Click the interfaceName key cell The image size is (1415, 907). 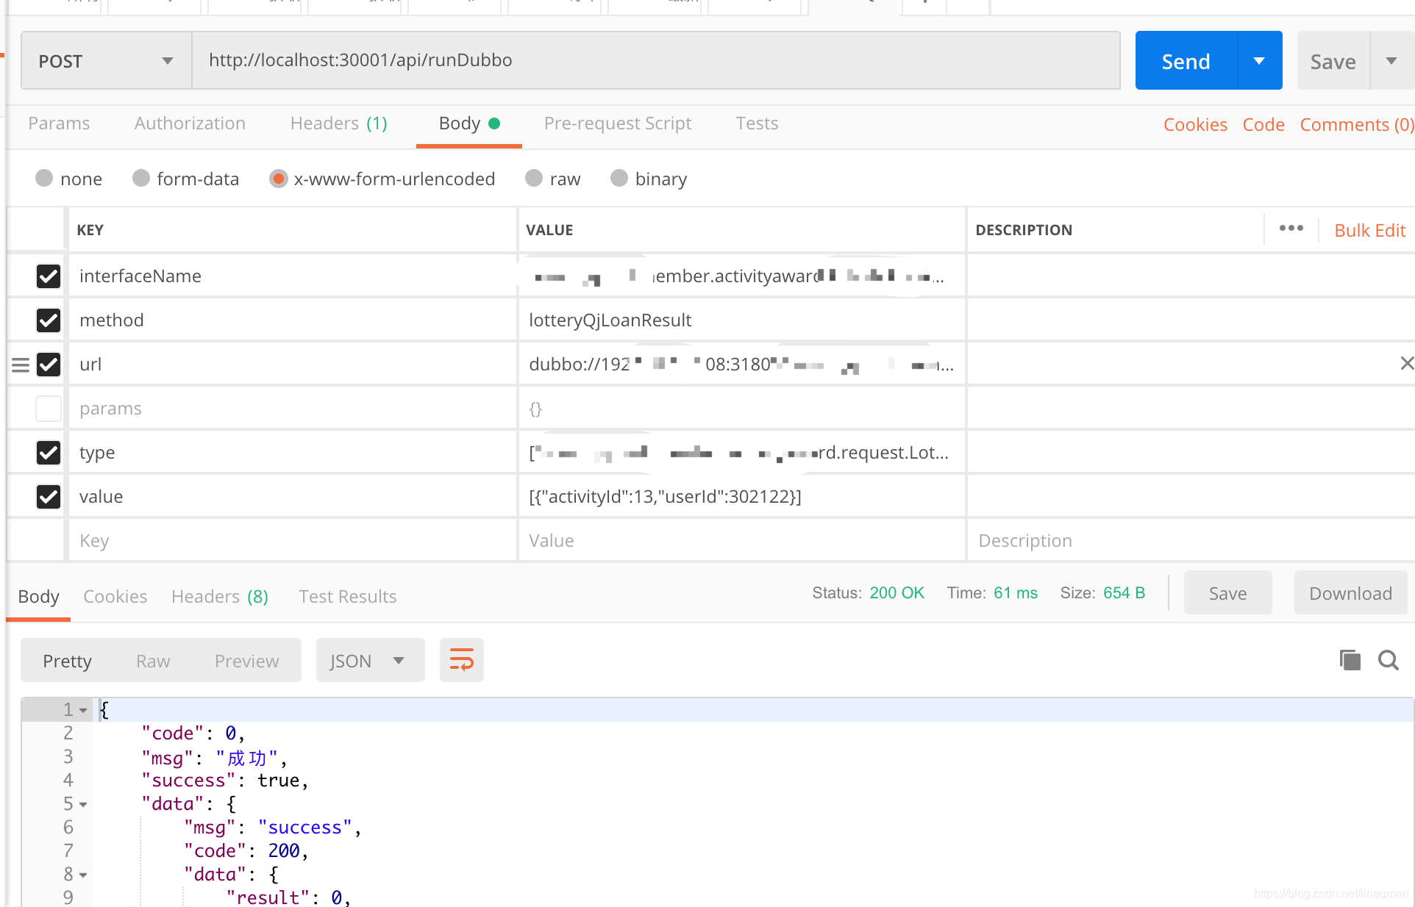coord(293,276)
